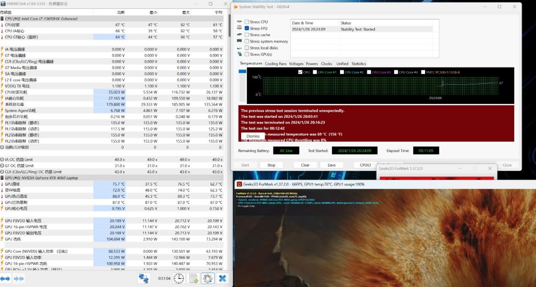The image size is (536, 287).
Task: Switch to the Cooling Fans tab
Action: [x=275, y=64]
